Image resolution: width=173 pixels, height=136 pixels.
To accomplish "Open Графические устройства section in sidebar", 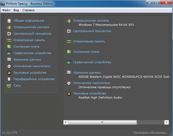I will [x=32, y=53].
